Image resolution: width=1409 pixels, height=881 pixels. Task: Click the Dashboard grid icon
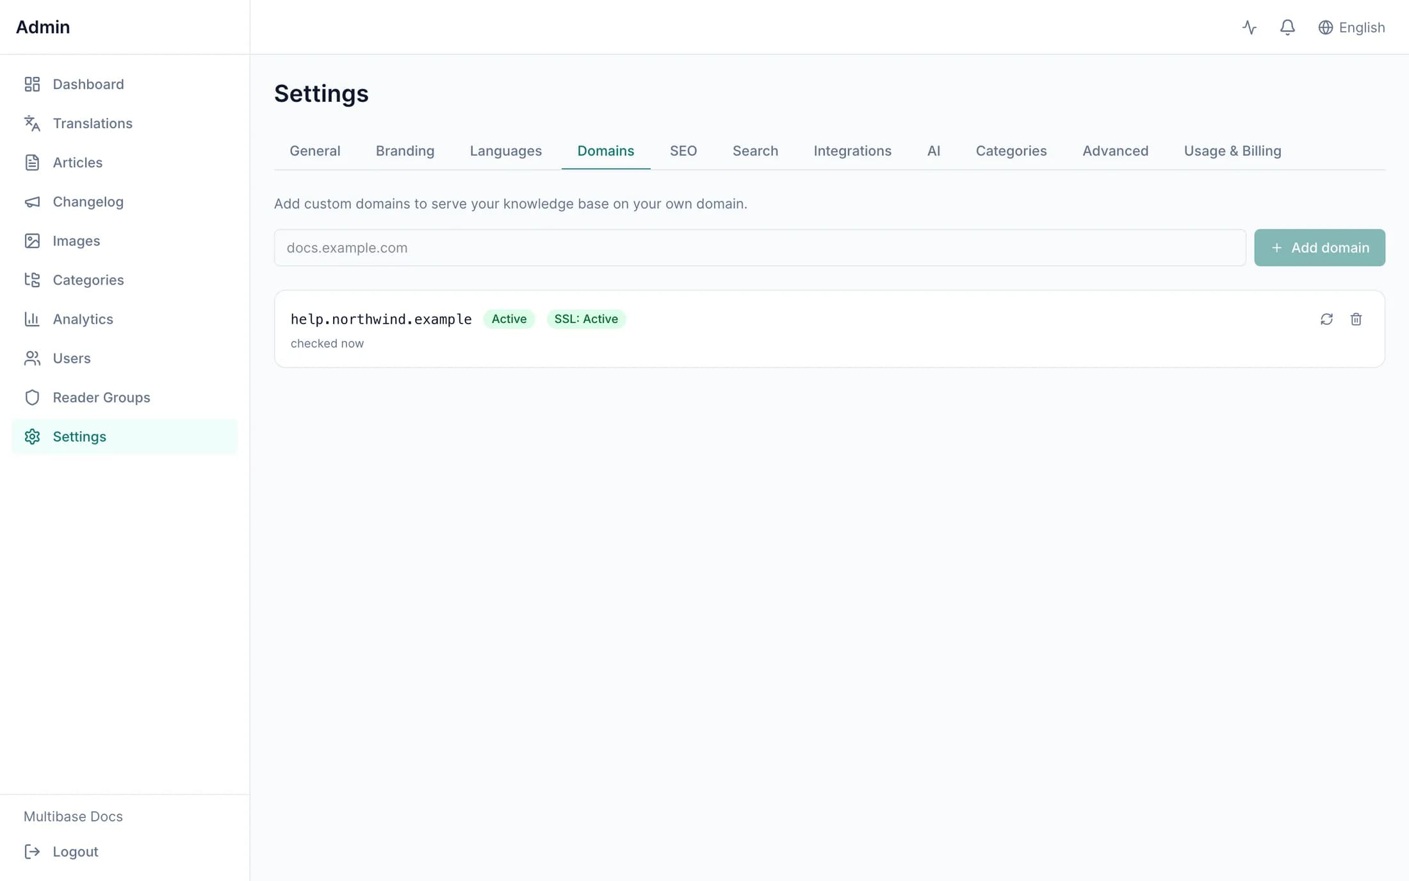click(32, 84)
